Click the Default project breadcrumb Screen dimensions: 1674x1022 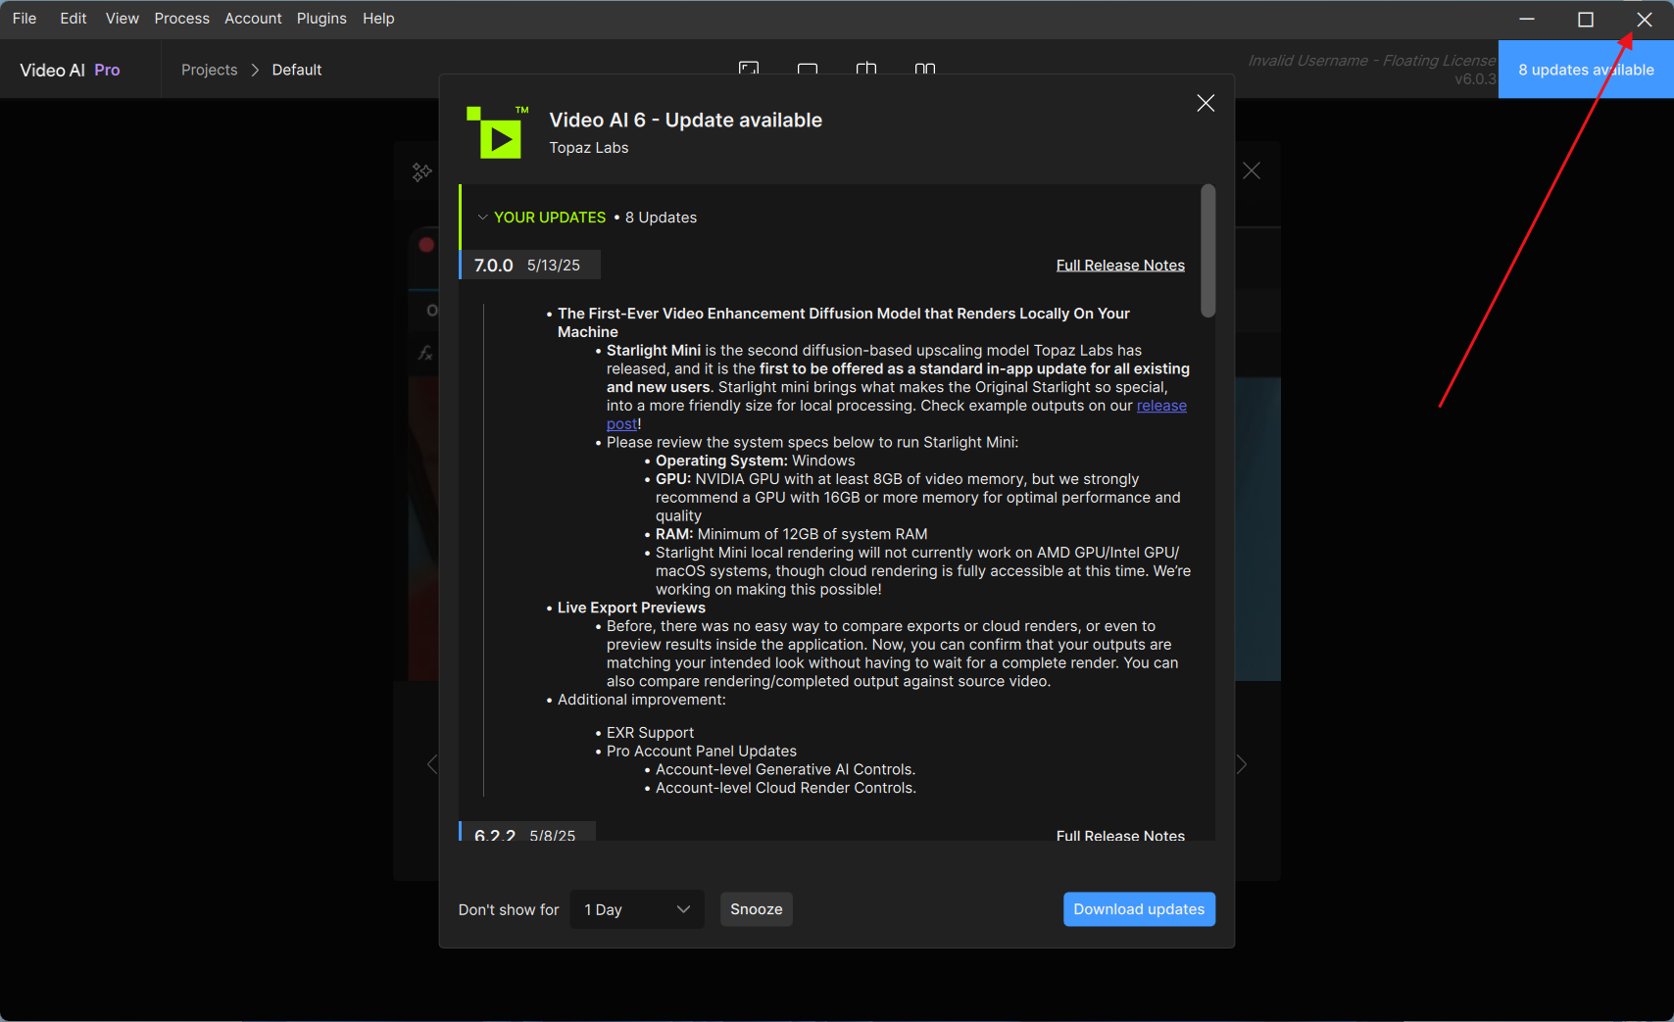pos(297,70)
